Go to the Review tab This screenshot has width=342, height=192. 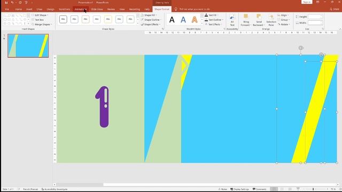(111, 10)
